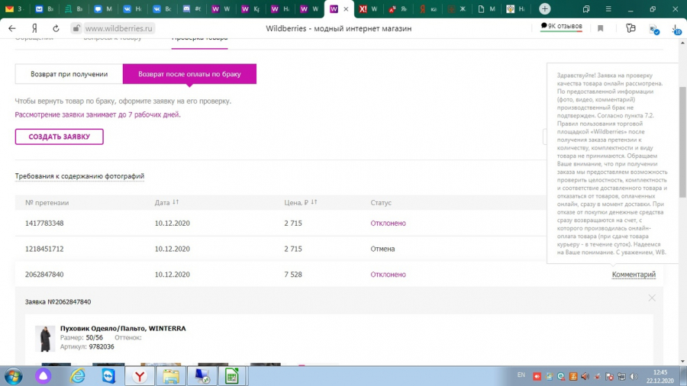Open File Explorer folder in taskbar

(x=171, y=376)
